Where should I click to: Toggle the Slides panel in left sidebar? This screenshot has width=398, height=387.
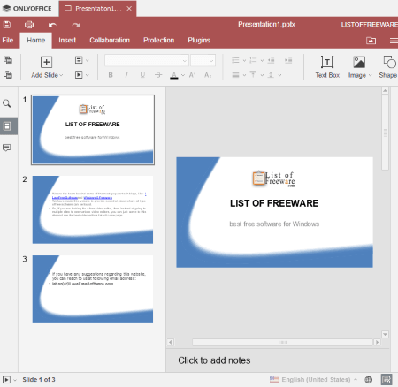7,126
